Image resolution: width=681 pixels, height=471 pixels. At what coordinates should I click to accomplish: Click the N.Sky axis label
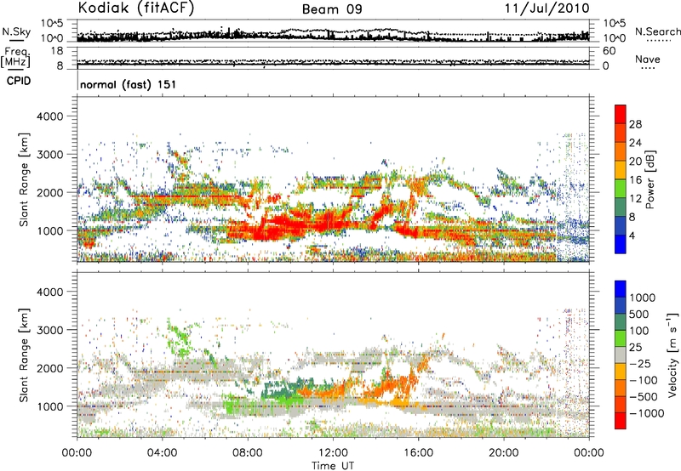click(x=16, y=31)
